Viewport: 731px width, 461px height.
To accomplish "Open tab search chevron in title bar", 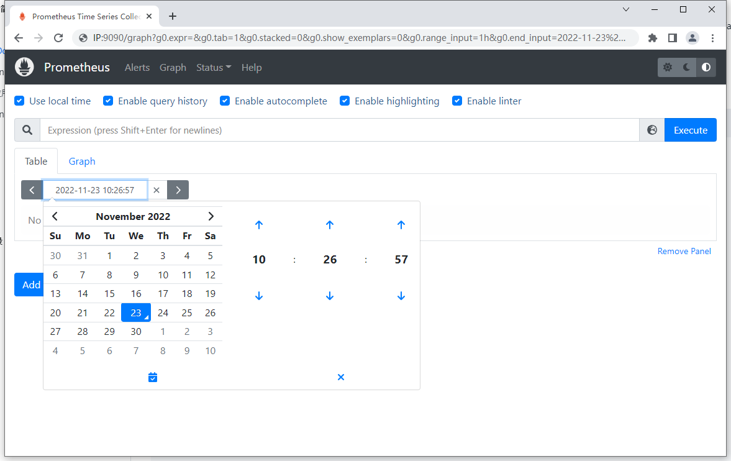I will tap(626, 9).
